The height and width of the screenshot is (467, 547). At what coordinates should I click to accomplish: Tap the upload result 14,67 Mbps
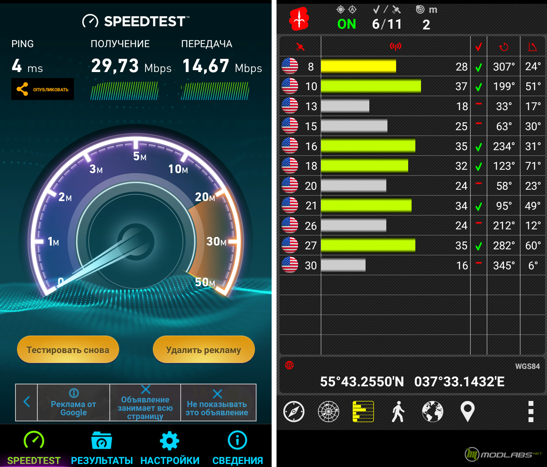coord(222,66)
